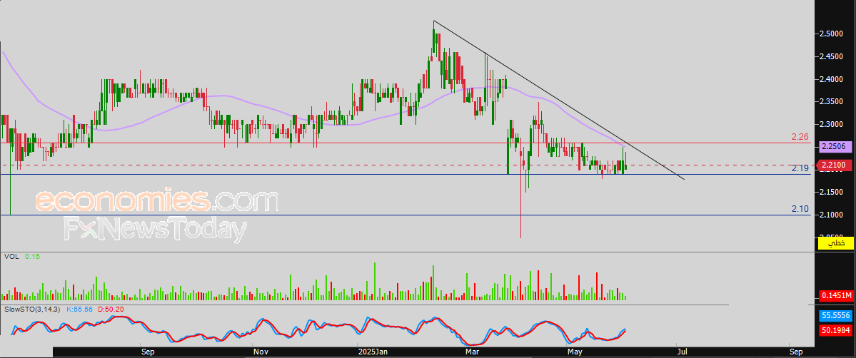856x358 pixels.
Task: Select the blue 55.5556 stochastic tag
Action: tap(836, 316)
